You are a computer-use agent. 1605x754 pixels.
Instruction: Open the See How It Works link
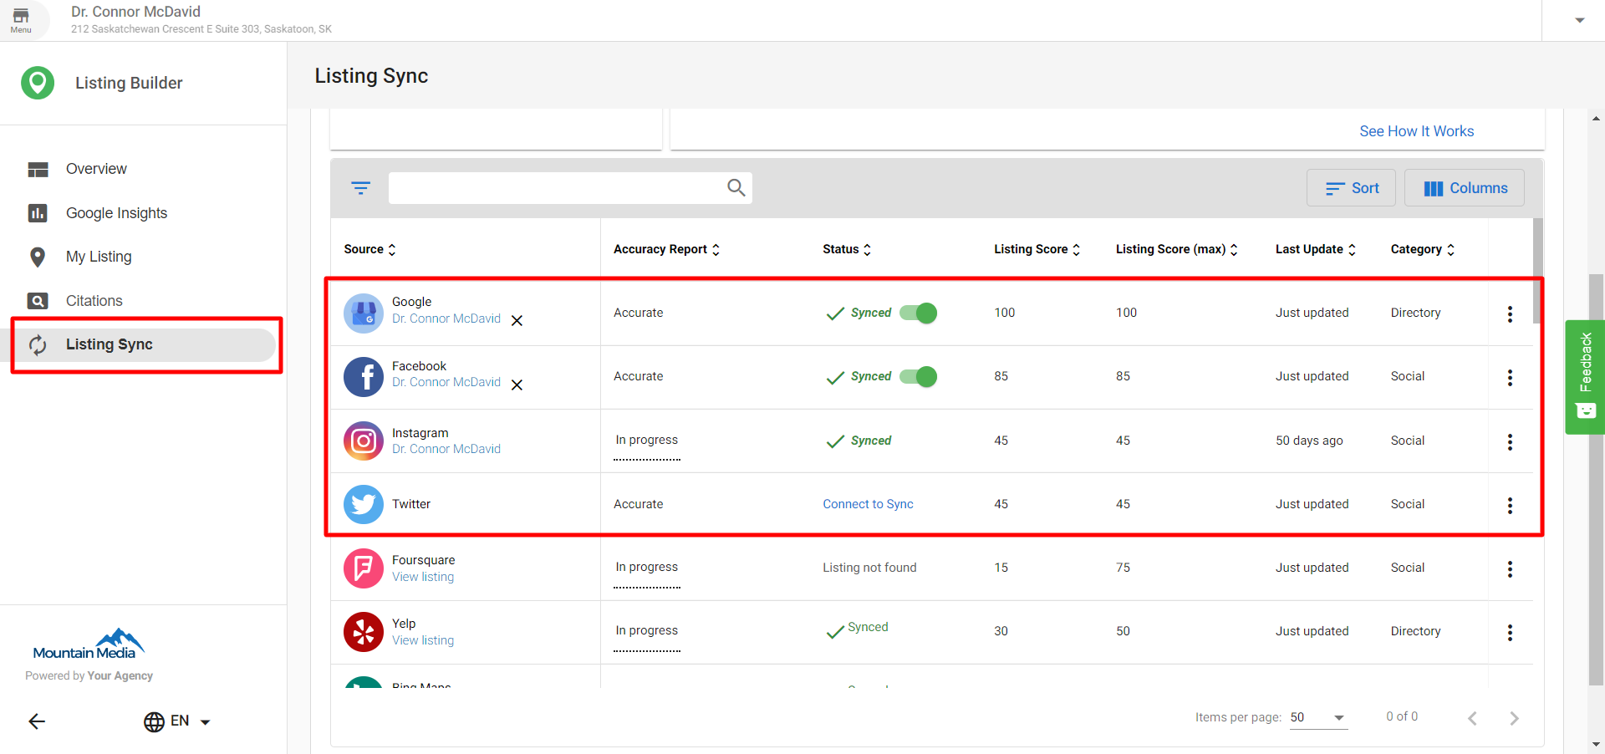tap(1416, 131)
